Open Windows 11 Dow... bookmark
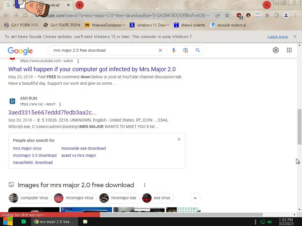302x226 pixels. 150,25
